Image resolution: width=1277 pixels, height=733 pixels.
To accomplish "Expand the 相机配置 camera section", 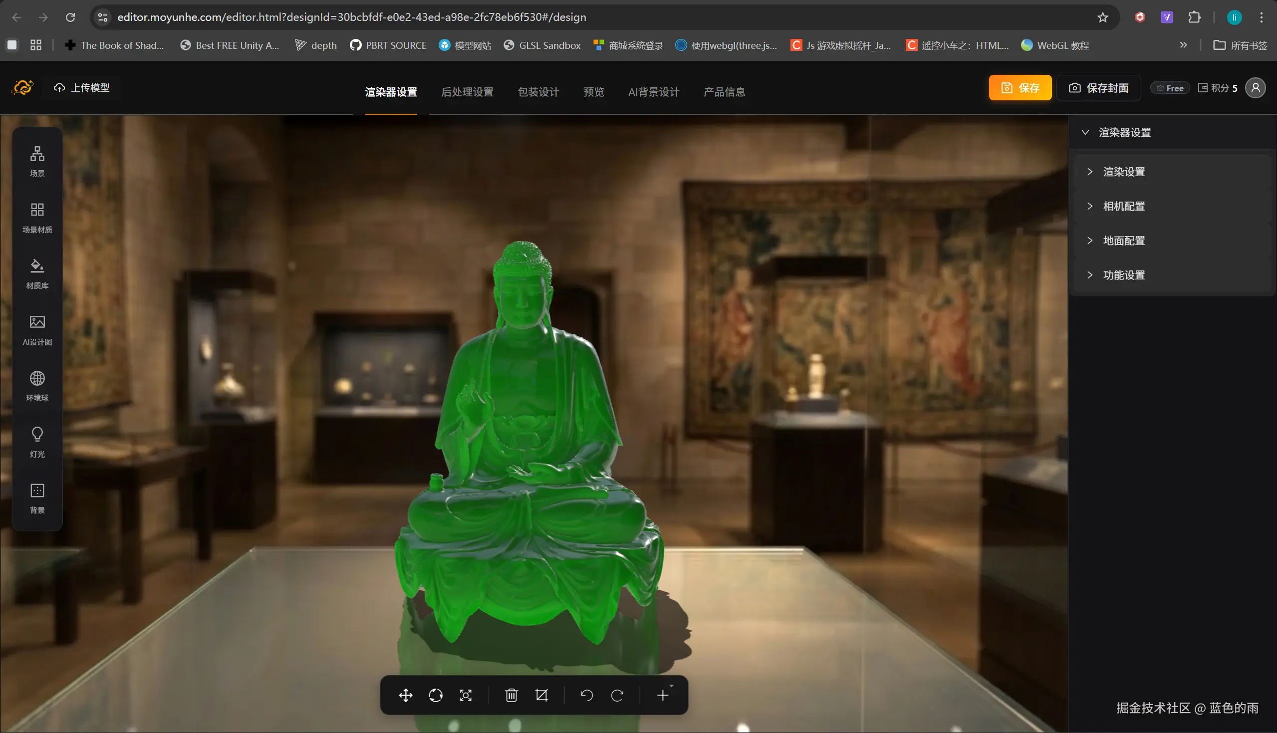I will pyautogui.click(x=1123, y=206).
